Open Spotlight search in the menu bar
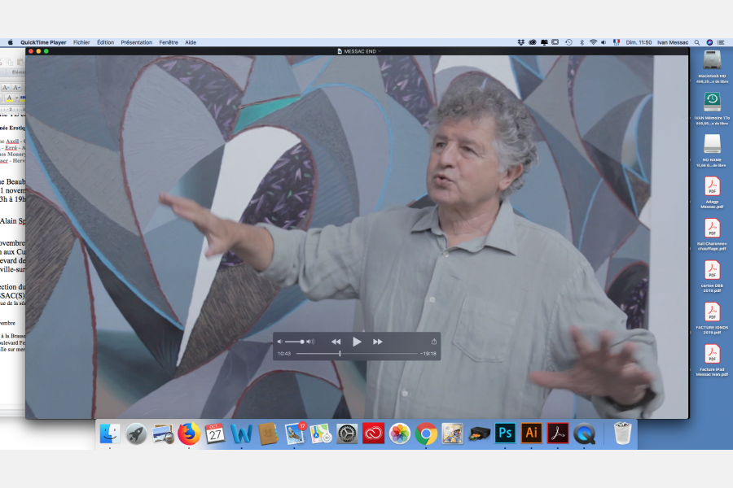Image resolution: width=733 pixels, height=488 pixels. pyautogui.click(x=698, y=42)
